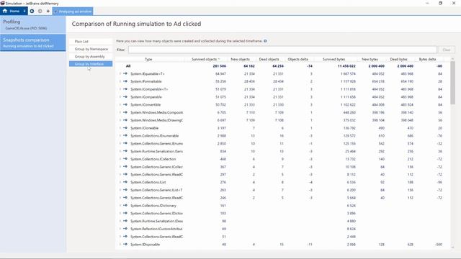This screenshot has width=461, height=259.
Task: Click the interface icon beside System.Collections.IDictionary
Action: click(125, 206)
